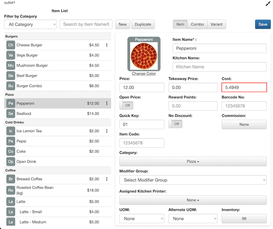Open the Ice Lemon Tea three-dot menu
The width and height of the screenshot is (273, 229).
(x=107, y=131)
